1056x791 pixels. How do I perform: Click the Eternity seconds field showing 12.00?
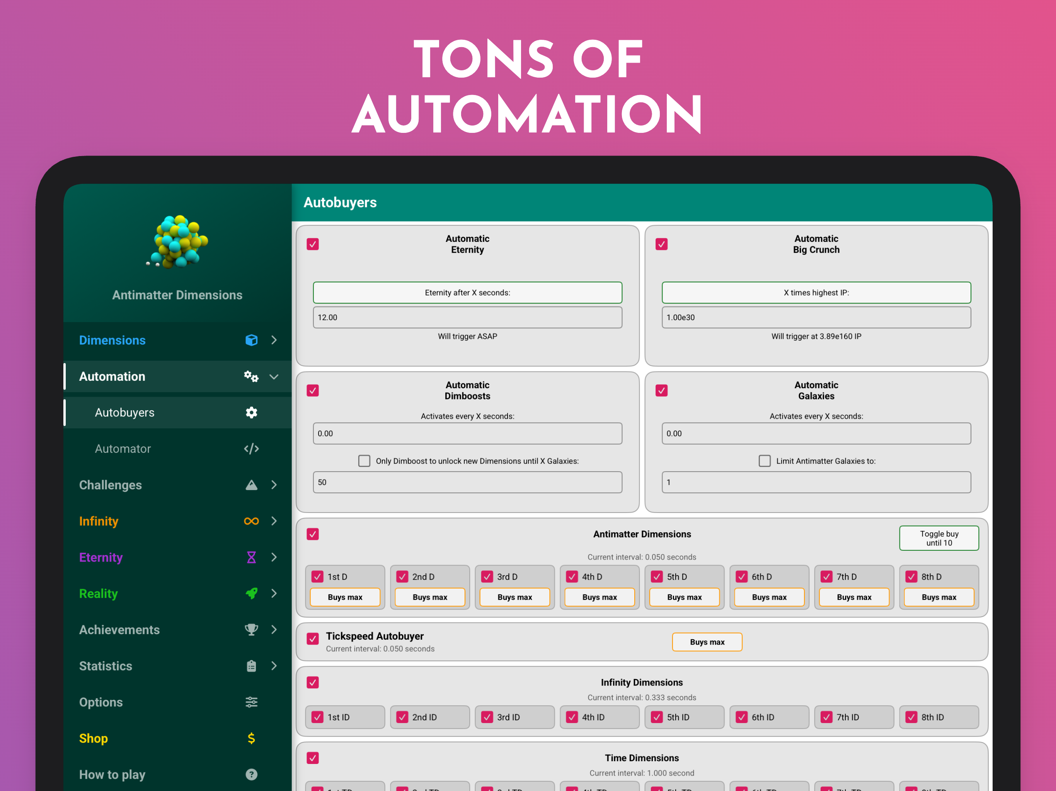click(x=467, y=317)
